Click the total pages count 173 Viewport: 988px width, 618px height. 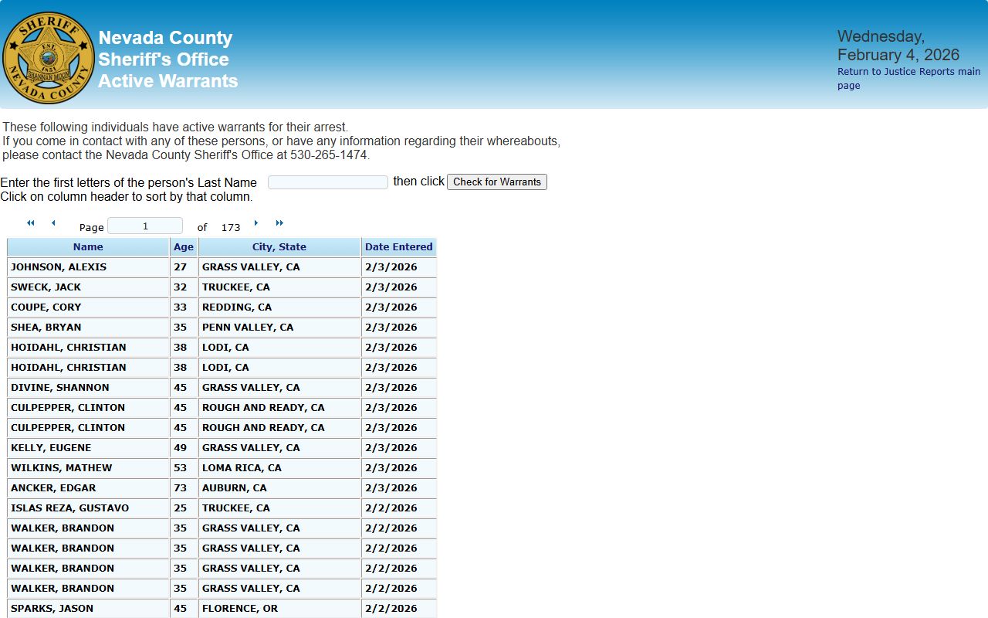[231, 228]
